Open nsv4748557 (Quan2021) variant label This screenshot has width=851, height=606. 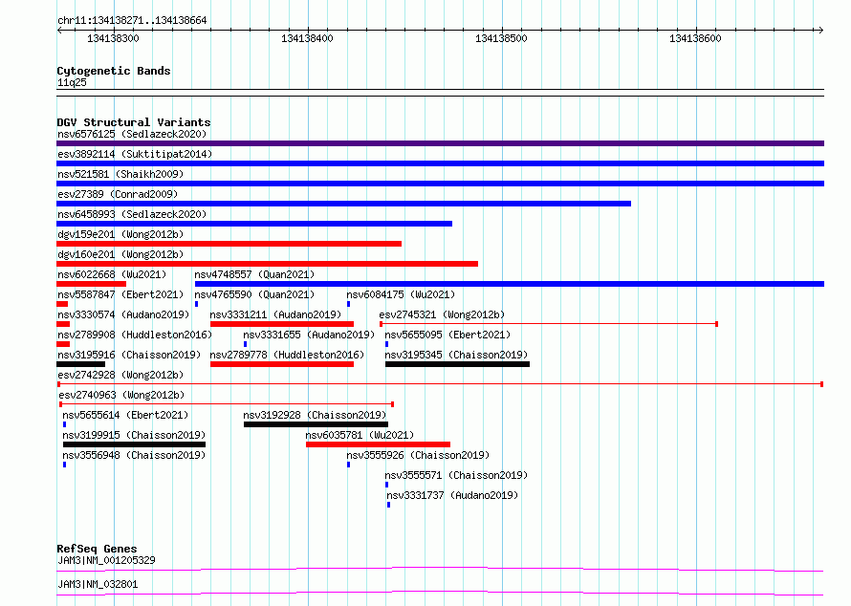click(254, 274)
